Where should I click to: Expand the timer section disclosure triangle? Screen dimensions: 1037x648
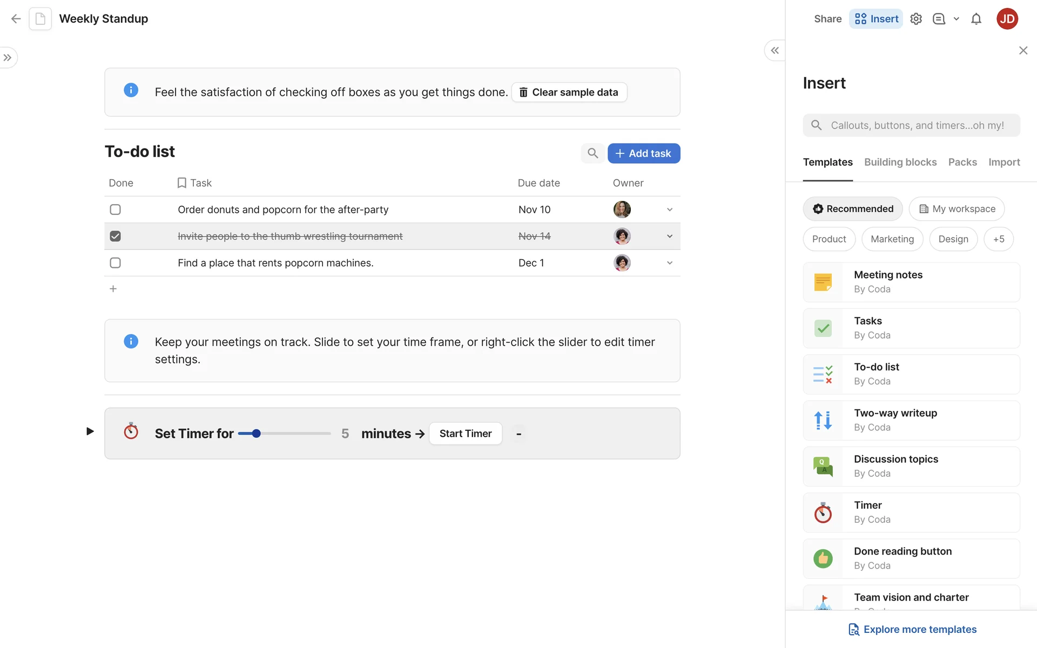point(90,431)
